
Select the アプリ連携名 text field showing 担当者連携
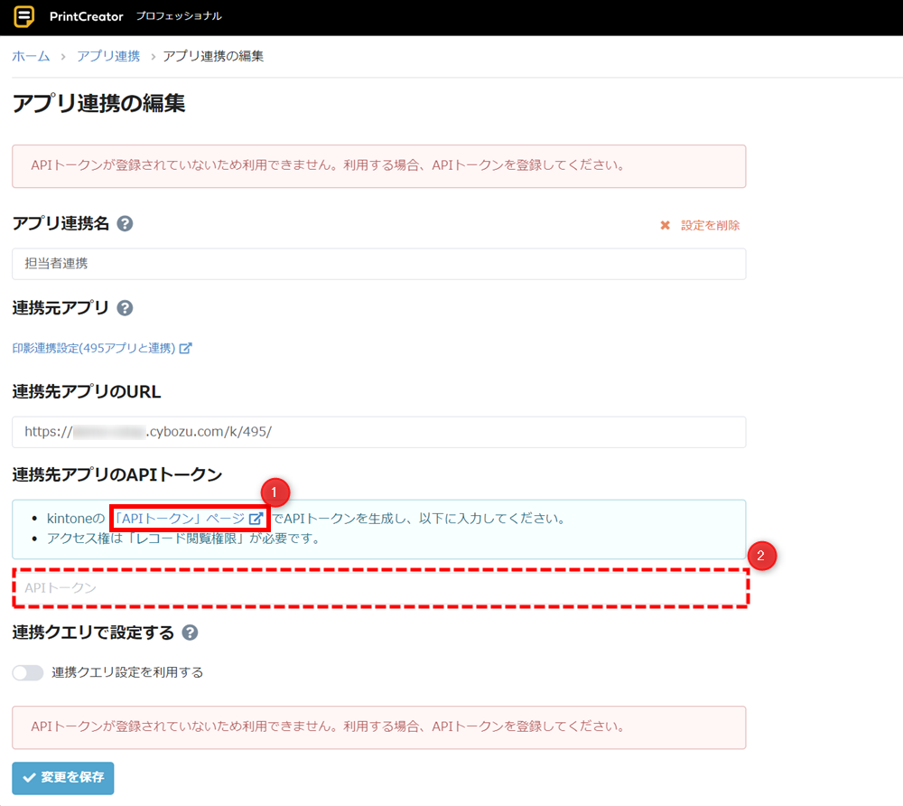379,264
